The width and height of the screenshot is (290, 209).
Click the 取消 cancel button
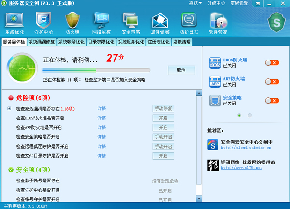(x=181, y=70)
